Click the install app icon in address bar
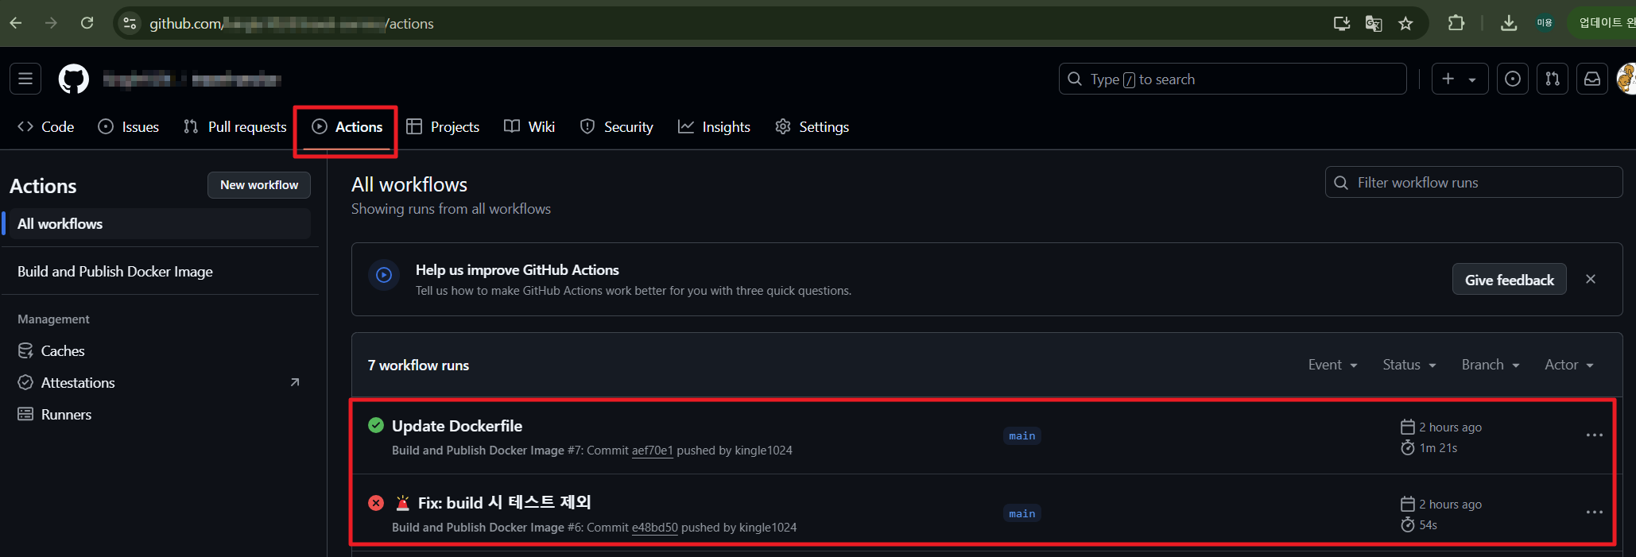Viewport: 1636px width, 557px height. click(x=1342, y=23)
